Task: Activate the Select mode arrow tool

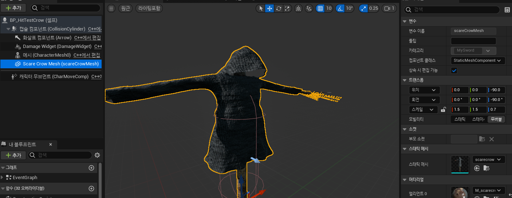Action: coord(261,8)
